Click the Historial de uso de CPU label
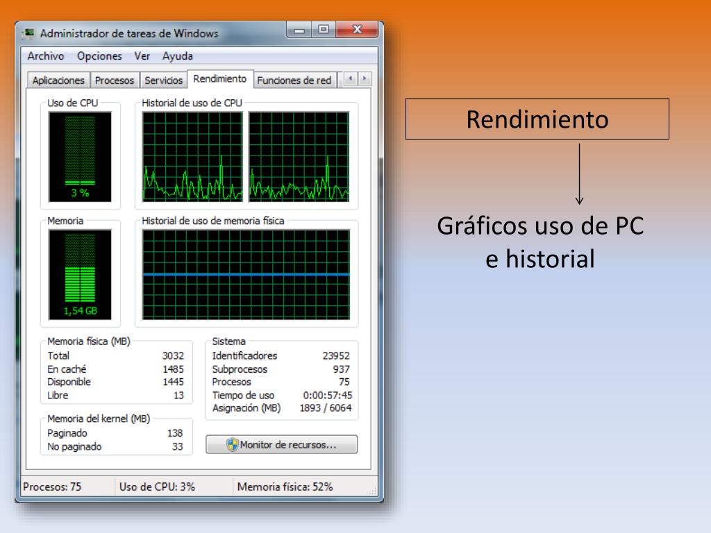This screenshot has height=533, width=711. (192, 103)
